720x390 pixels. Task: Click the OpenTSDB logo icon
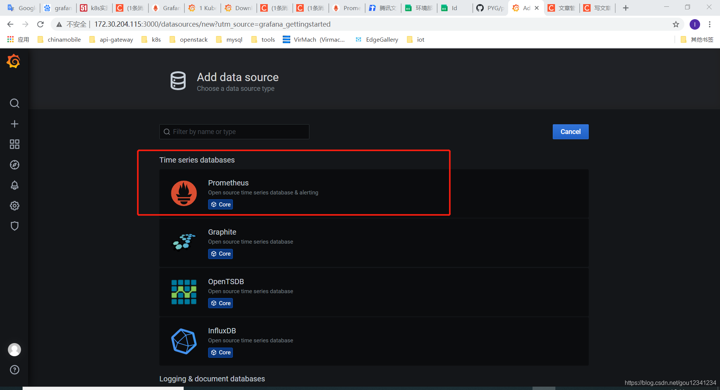pos(184,292)
